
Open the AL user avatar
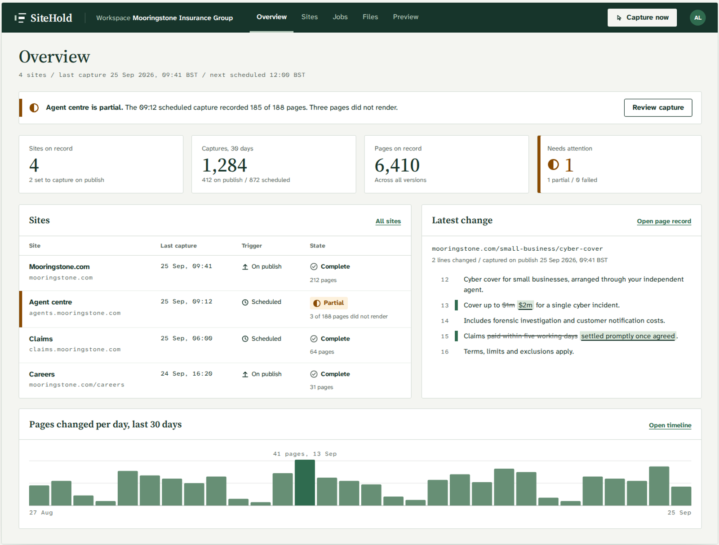coord(697,18)
